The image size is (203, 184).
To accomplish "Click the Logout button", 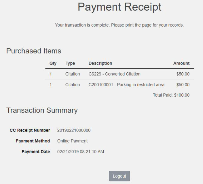I will pyautogui.click(x=119, y=176).
